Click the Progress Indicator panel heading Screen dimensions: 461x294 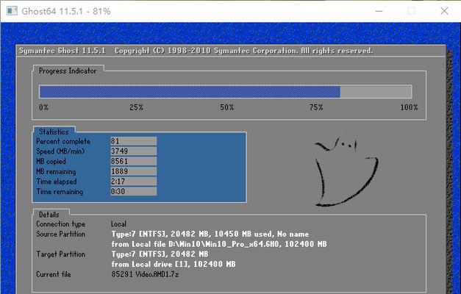point(68,71)
